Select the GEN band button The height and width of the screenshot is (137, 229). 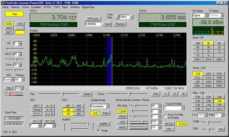pos(219,59)
